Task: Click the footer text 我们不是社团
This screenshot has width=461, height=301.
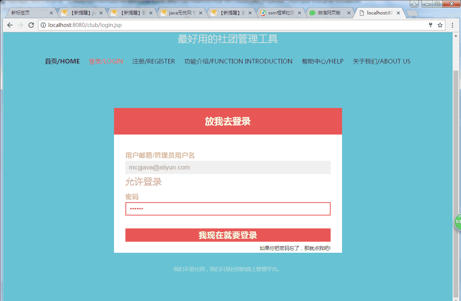Action: [x=227, y=269]
